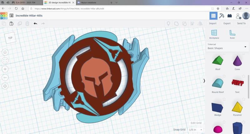Switch to the ELA 2019 - 2020 704 tab
This screenshot has height=134, width=250.
(26, 2)
